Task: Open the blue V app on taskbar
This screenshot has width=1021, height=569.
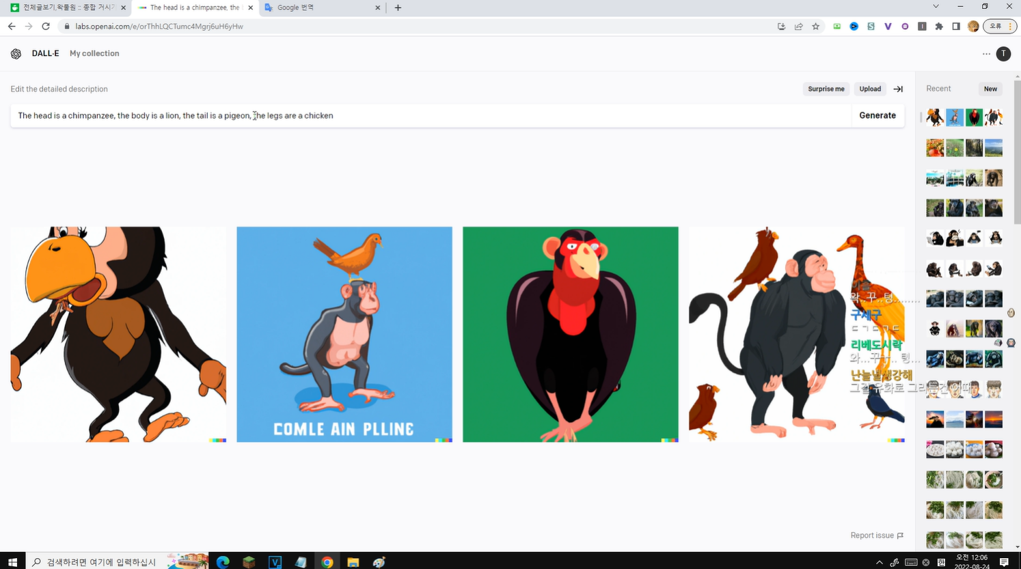Action: pos(275,561)
